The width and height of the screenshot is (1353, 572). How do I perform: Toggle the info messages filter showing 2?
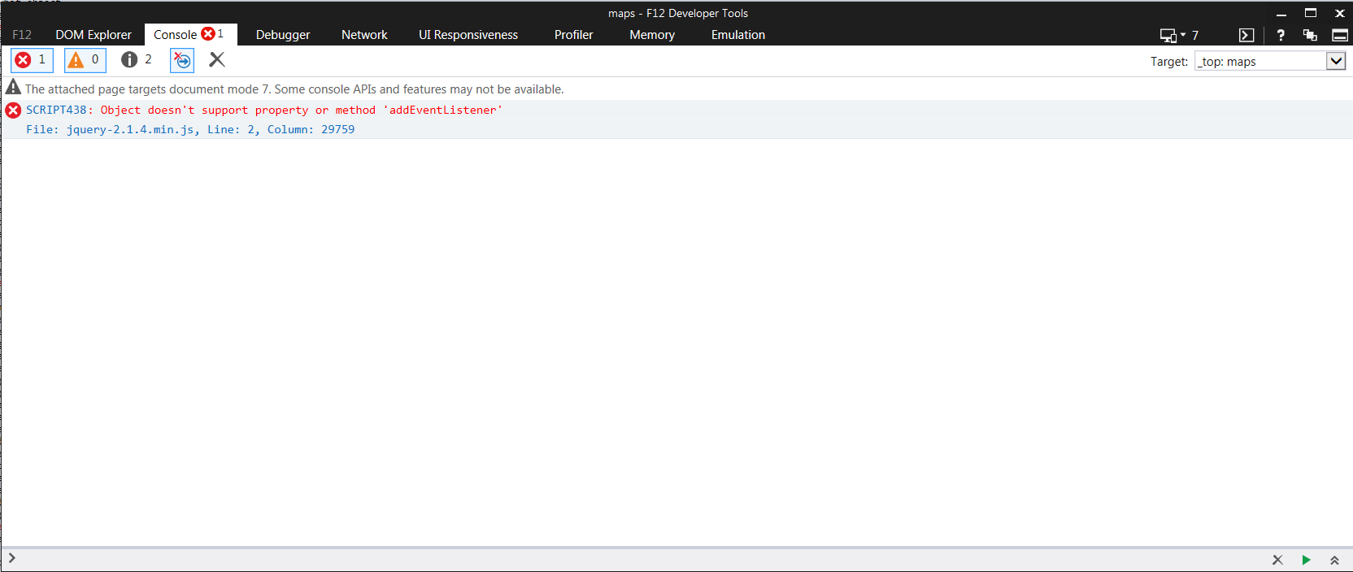pyautogui.click(x=137, y=60)
